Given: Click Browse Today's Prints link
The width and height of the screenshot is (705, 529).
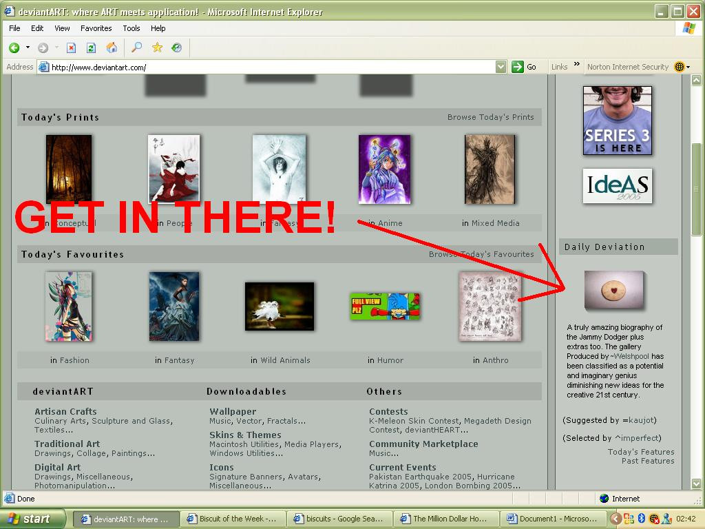Looking at the screenshot, I should [490, 117].
